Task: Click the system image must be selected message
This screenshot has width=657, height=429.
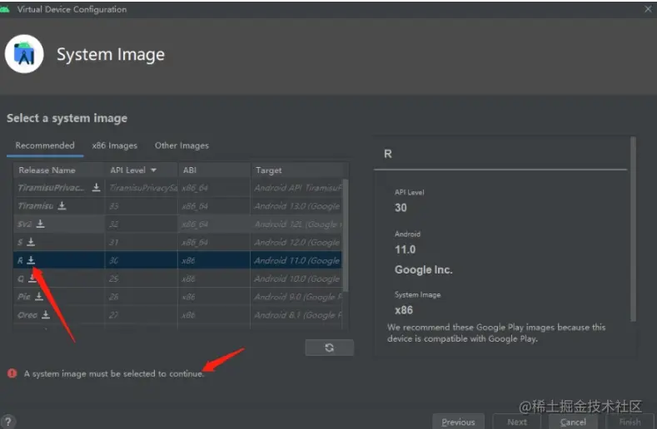Action: [x=114, y=373]
